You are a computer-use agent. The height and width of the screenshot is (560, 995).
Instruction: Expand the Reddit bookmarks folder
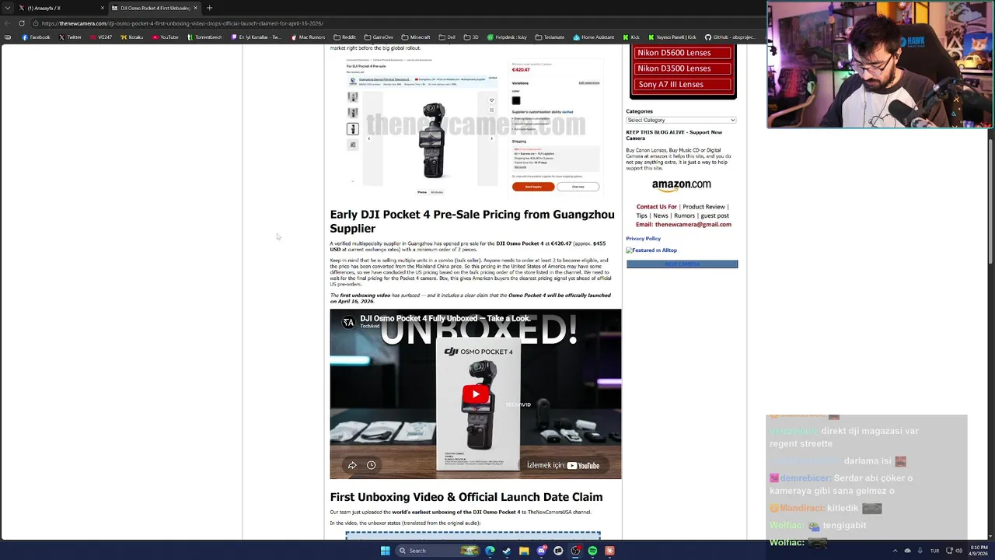345,37
